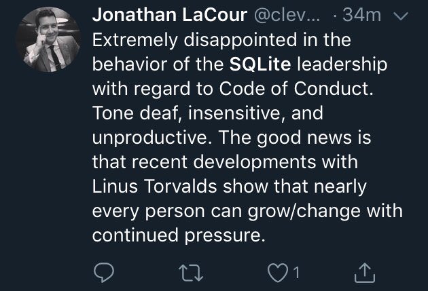
Task: Open the @clev... username handle
Action: pyautogui.click(x=287, y=15)
